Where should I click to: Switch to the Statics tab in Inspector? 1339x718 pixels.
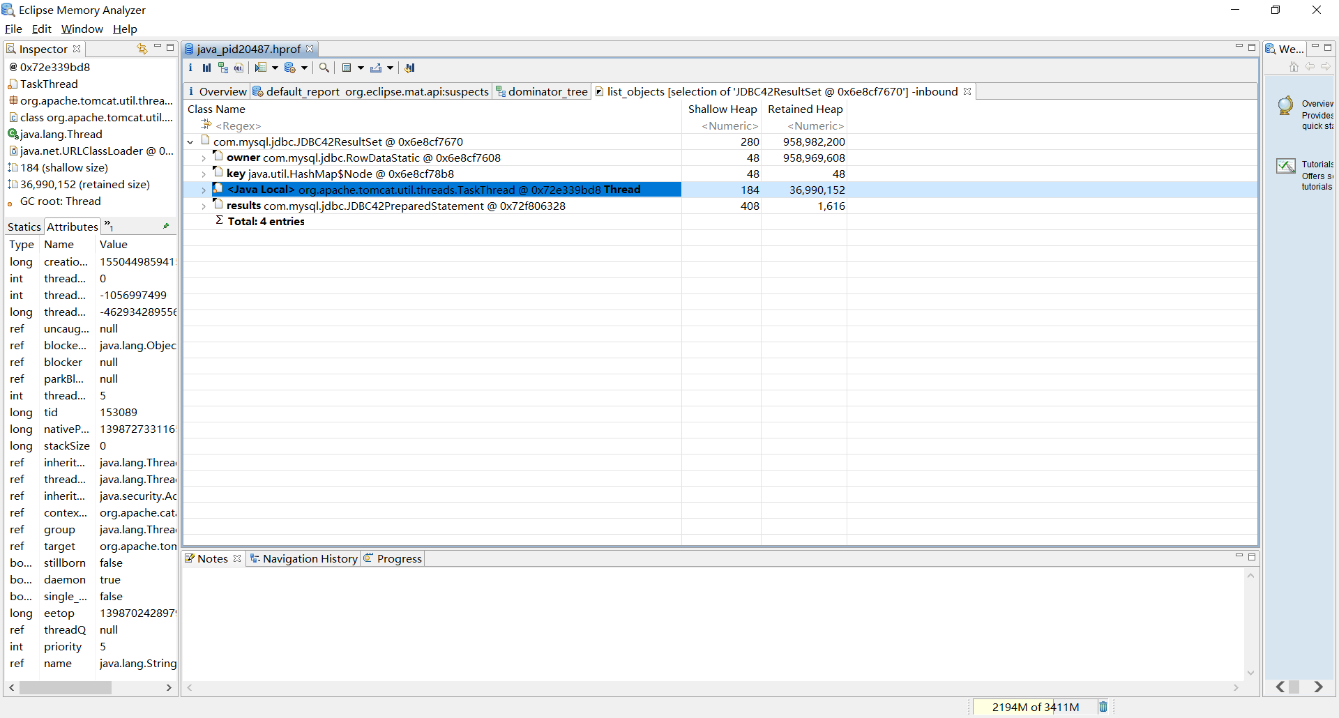(24, 227)
